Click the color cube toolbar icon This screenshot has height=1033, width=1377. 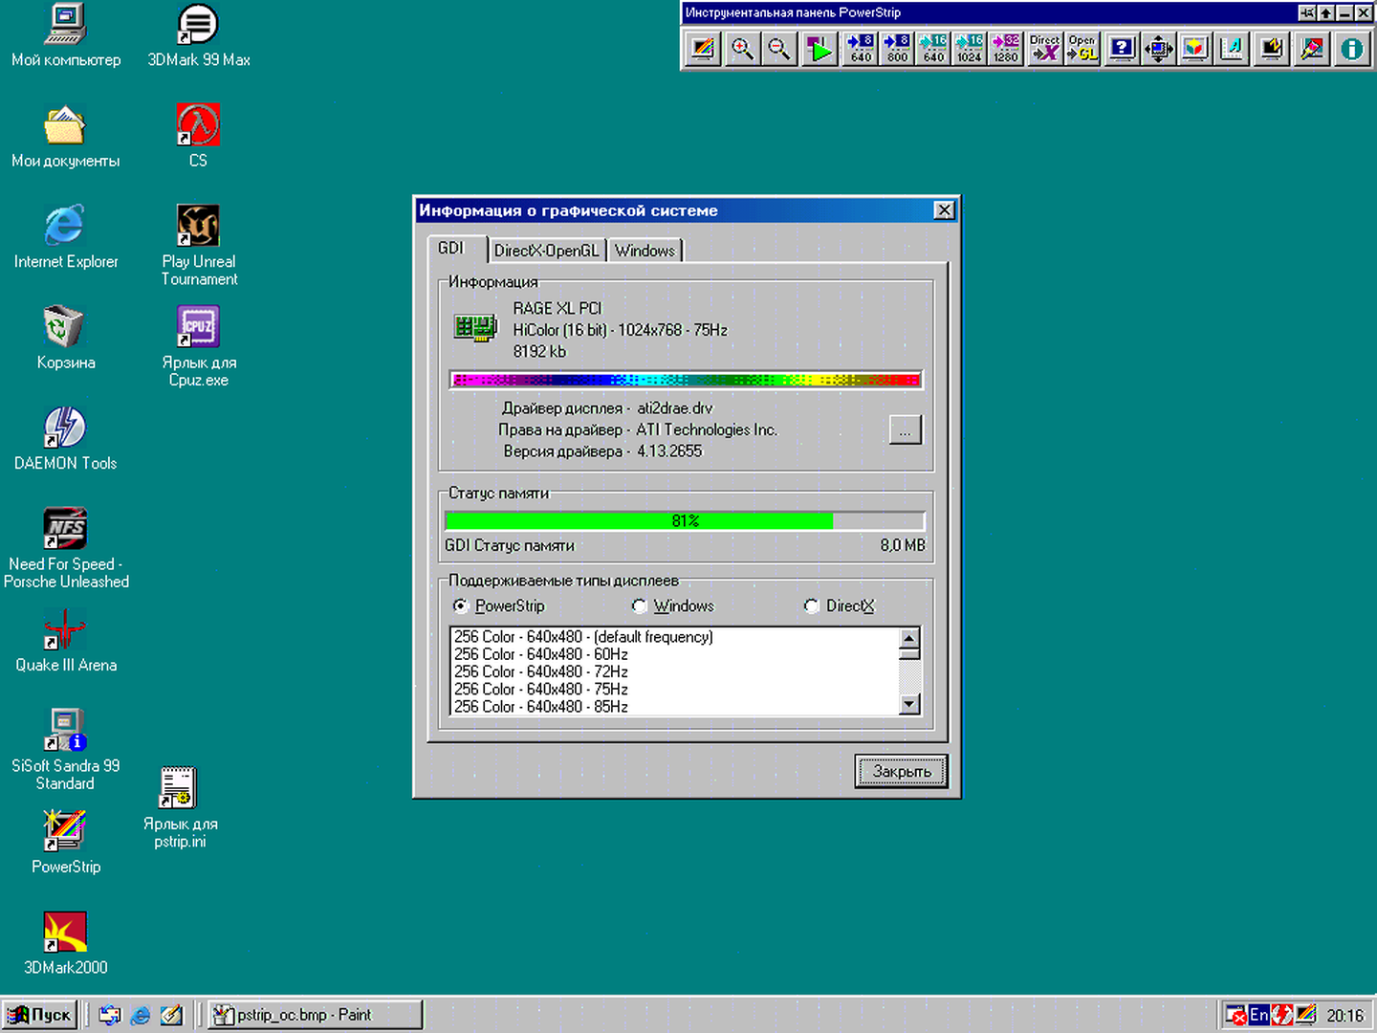coord(1195,48)
